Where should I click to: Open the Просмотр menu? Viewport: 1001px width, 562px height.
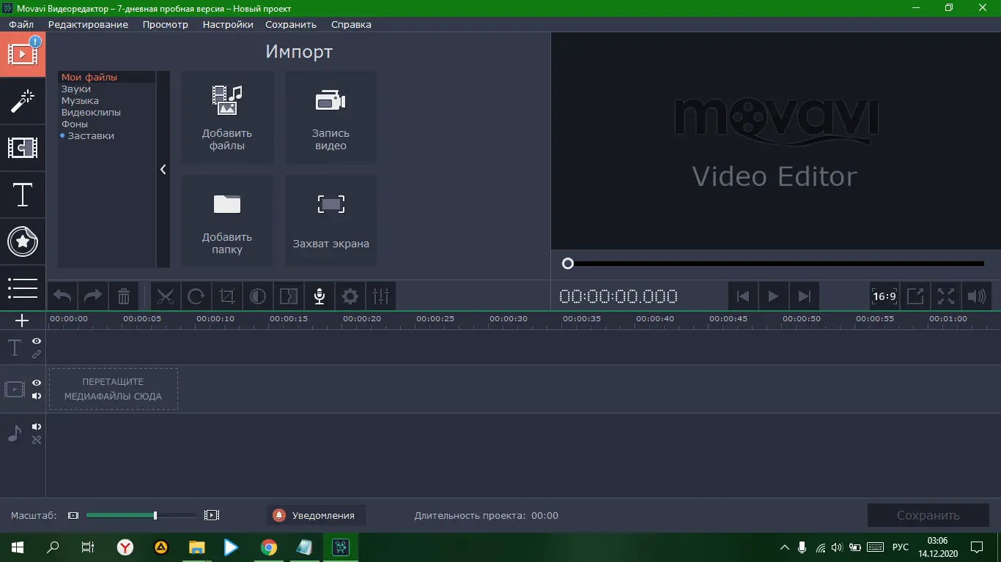[166, 24]
